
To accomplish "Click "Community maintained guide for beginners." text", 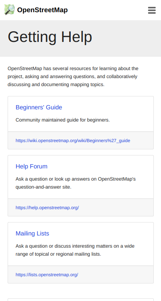I will tap(63, 120).
